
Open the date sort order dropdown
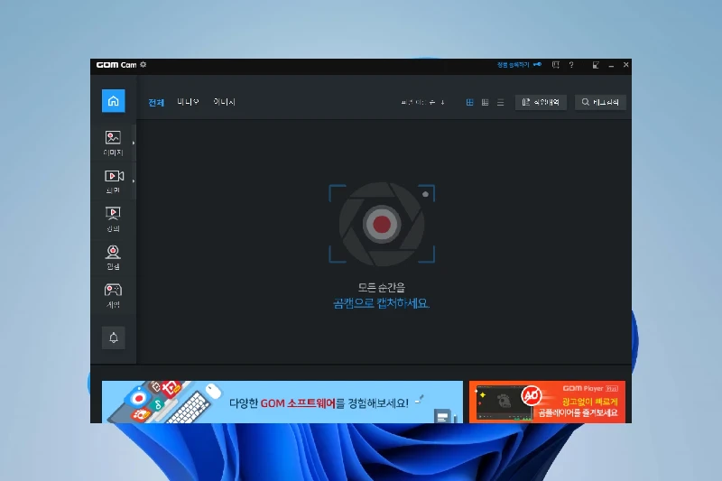(x=422, y=102)
